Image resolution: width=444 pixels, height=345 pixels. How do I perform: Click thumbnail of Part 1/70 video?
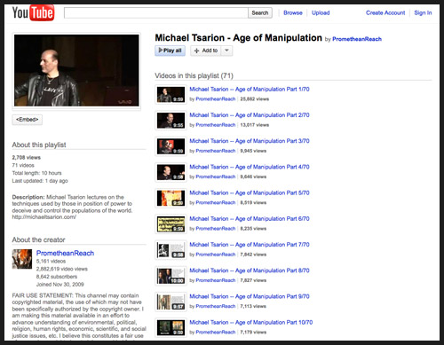pyautogui.click(x=170, y=94)
